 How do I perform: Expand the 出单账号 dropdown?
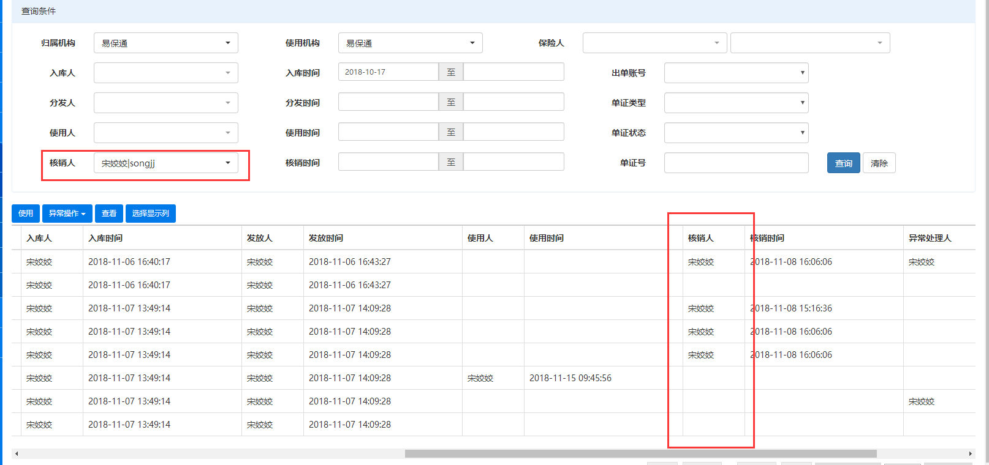point(736,73)
